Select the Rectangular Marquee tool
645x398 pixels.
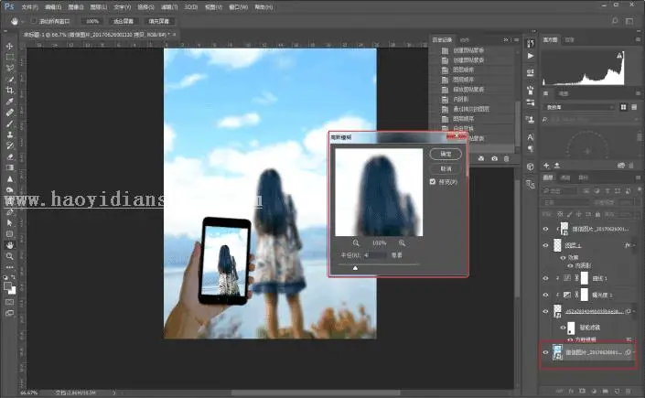tap(9, 57)
